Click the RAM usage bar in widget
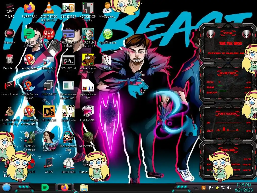This screenshot has height=193, width=257. (229, 87)
